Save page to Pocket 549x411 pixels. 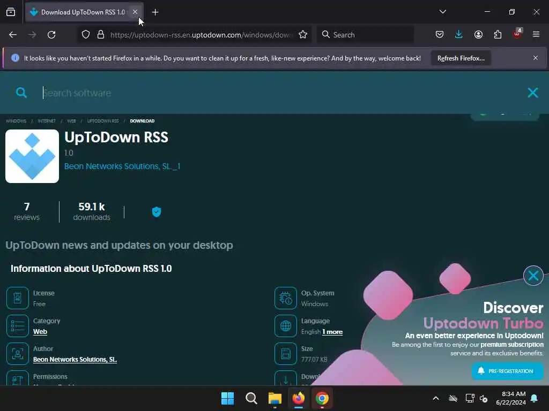440,35
